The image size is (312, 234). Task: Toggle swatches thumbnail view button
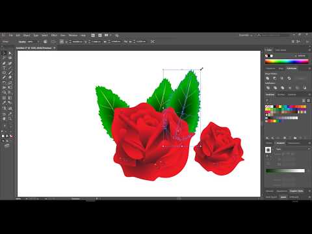click(x=307, y=101)
